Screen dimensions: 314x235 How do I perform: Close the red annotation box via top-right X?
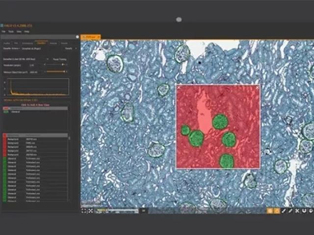[257, 88]
